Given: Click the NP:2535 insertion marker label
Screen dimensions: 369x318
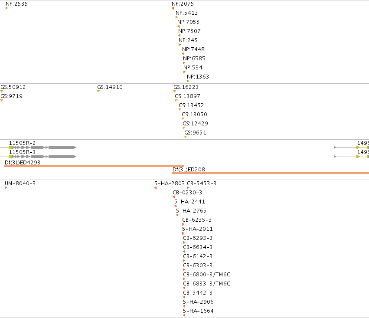Looking at the screenshot, I should click(16, 4).
